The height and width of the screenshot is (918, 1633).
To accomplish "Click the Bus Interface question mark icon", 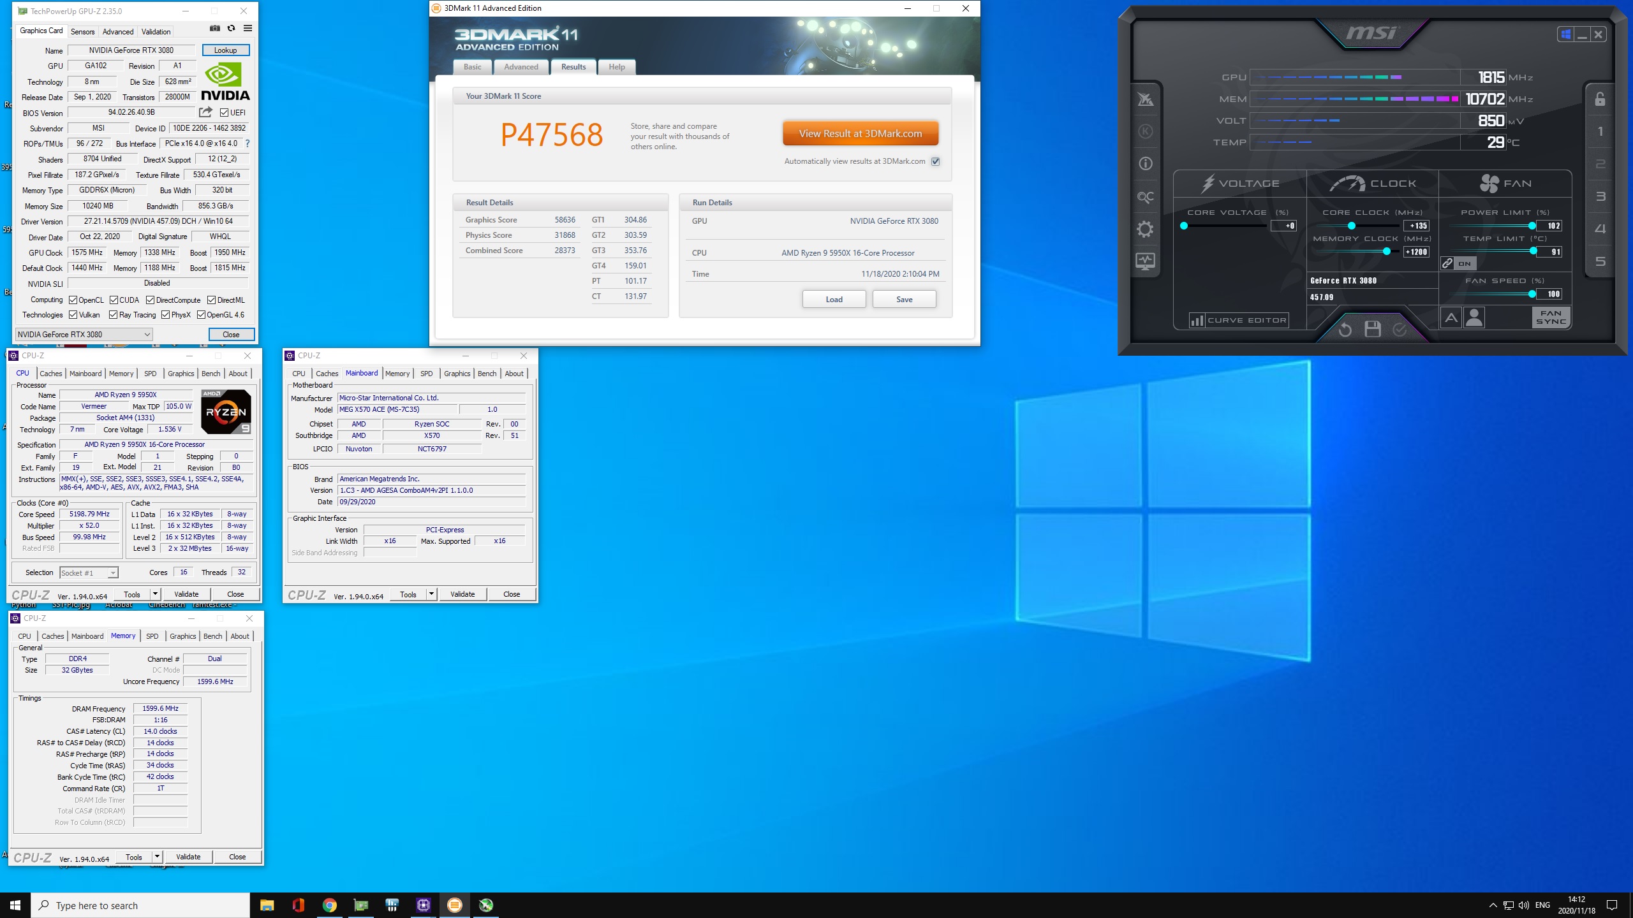I will 248,143.
